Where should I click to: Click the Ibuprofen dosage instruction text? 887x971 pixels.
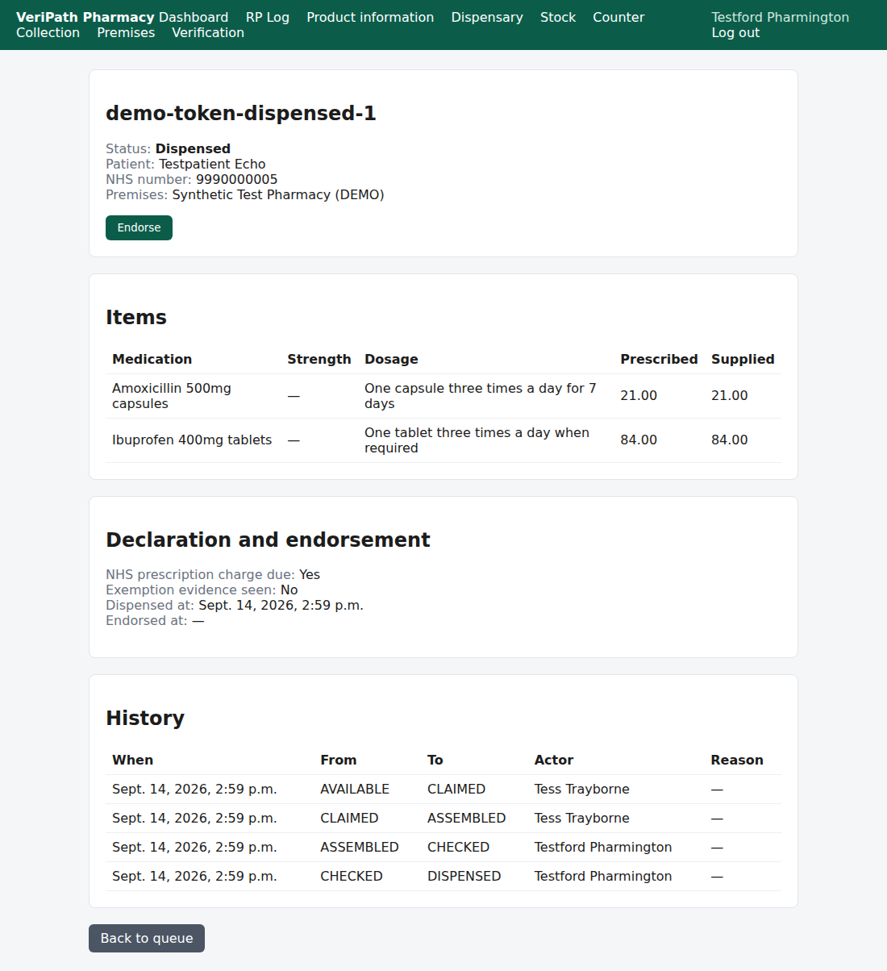(x=477, y=440)
